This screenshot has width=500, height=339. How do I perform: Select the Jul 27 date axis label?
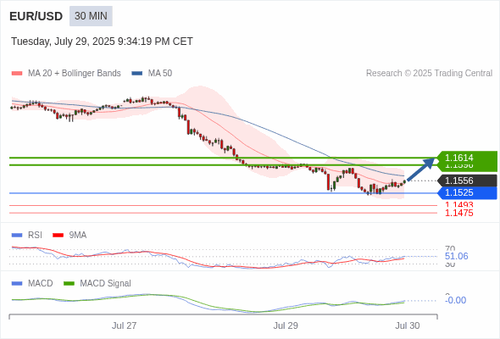click(x=124, y=325)
